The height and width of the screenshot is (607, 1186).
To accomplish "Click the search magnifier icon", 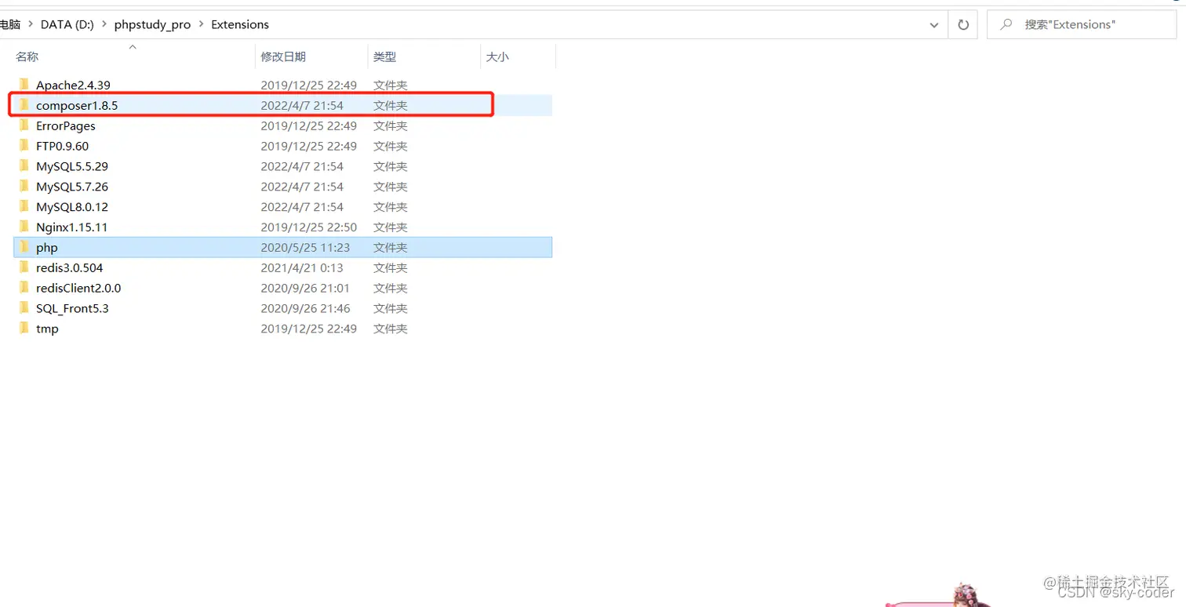I will coord(1006,24).
